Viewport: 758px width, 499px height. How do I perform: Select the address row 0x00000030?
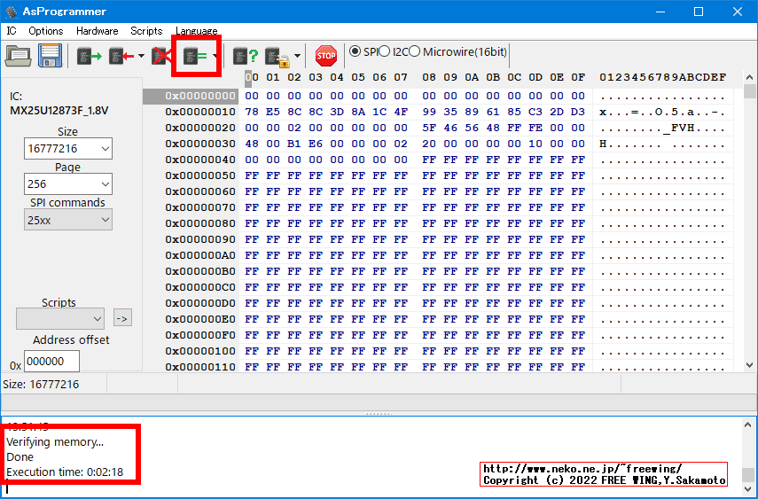[x=200, y=144]
